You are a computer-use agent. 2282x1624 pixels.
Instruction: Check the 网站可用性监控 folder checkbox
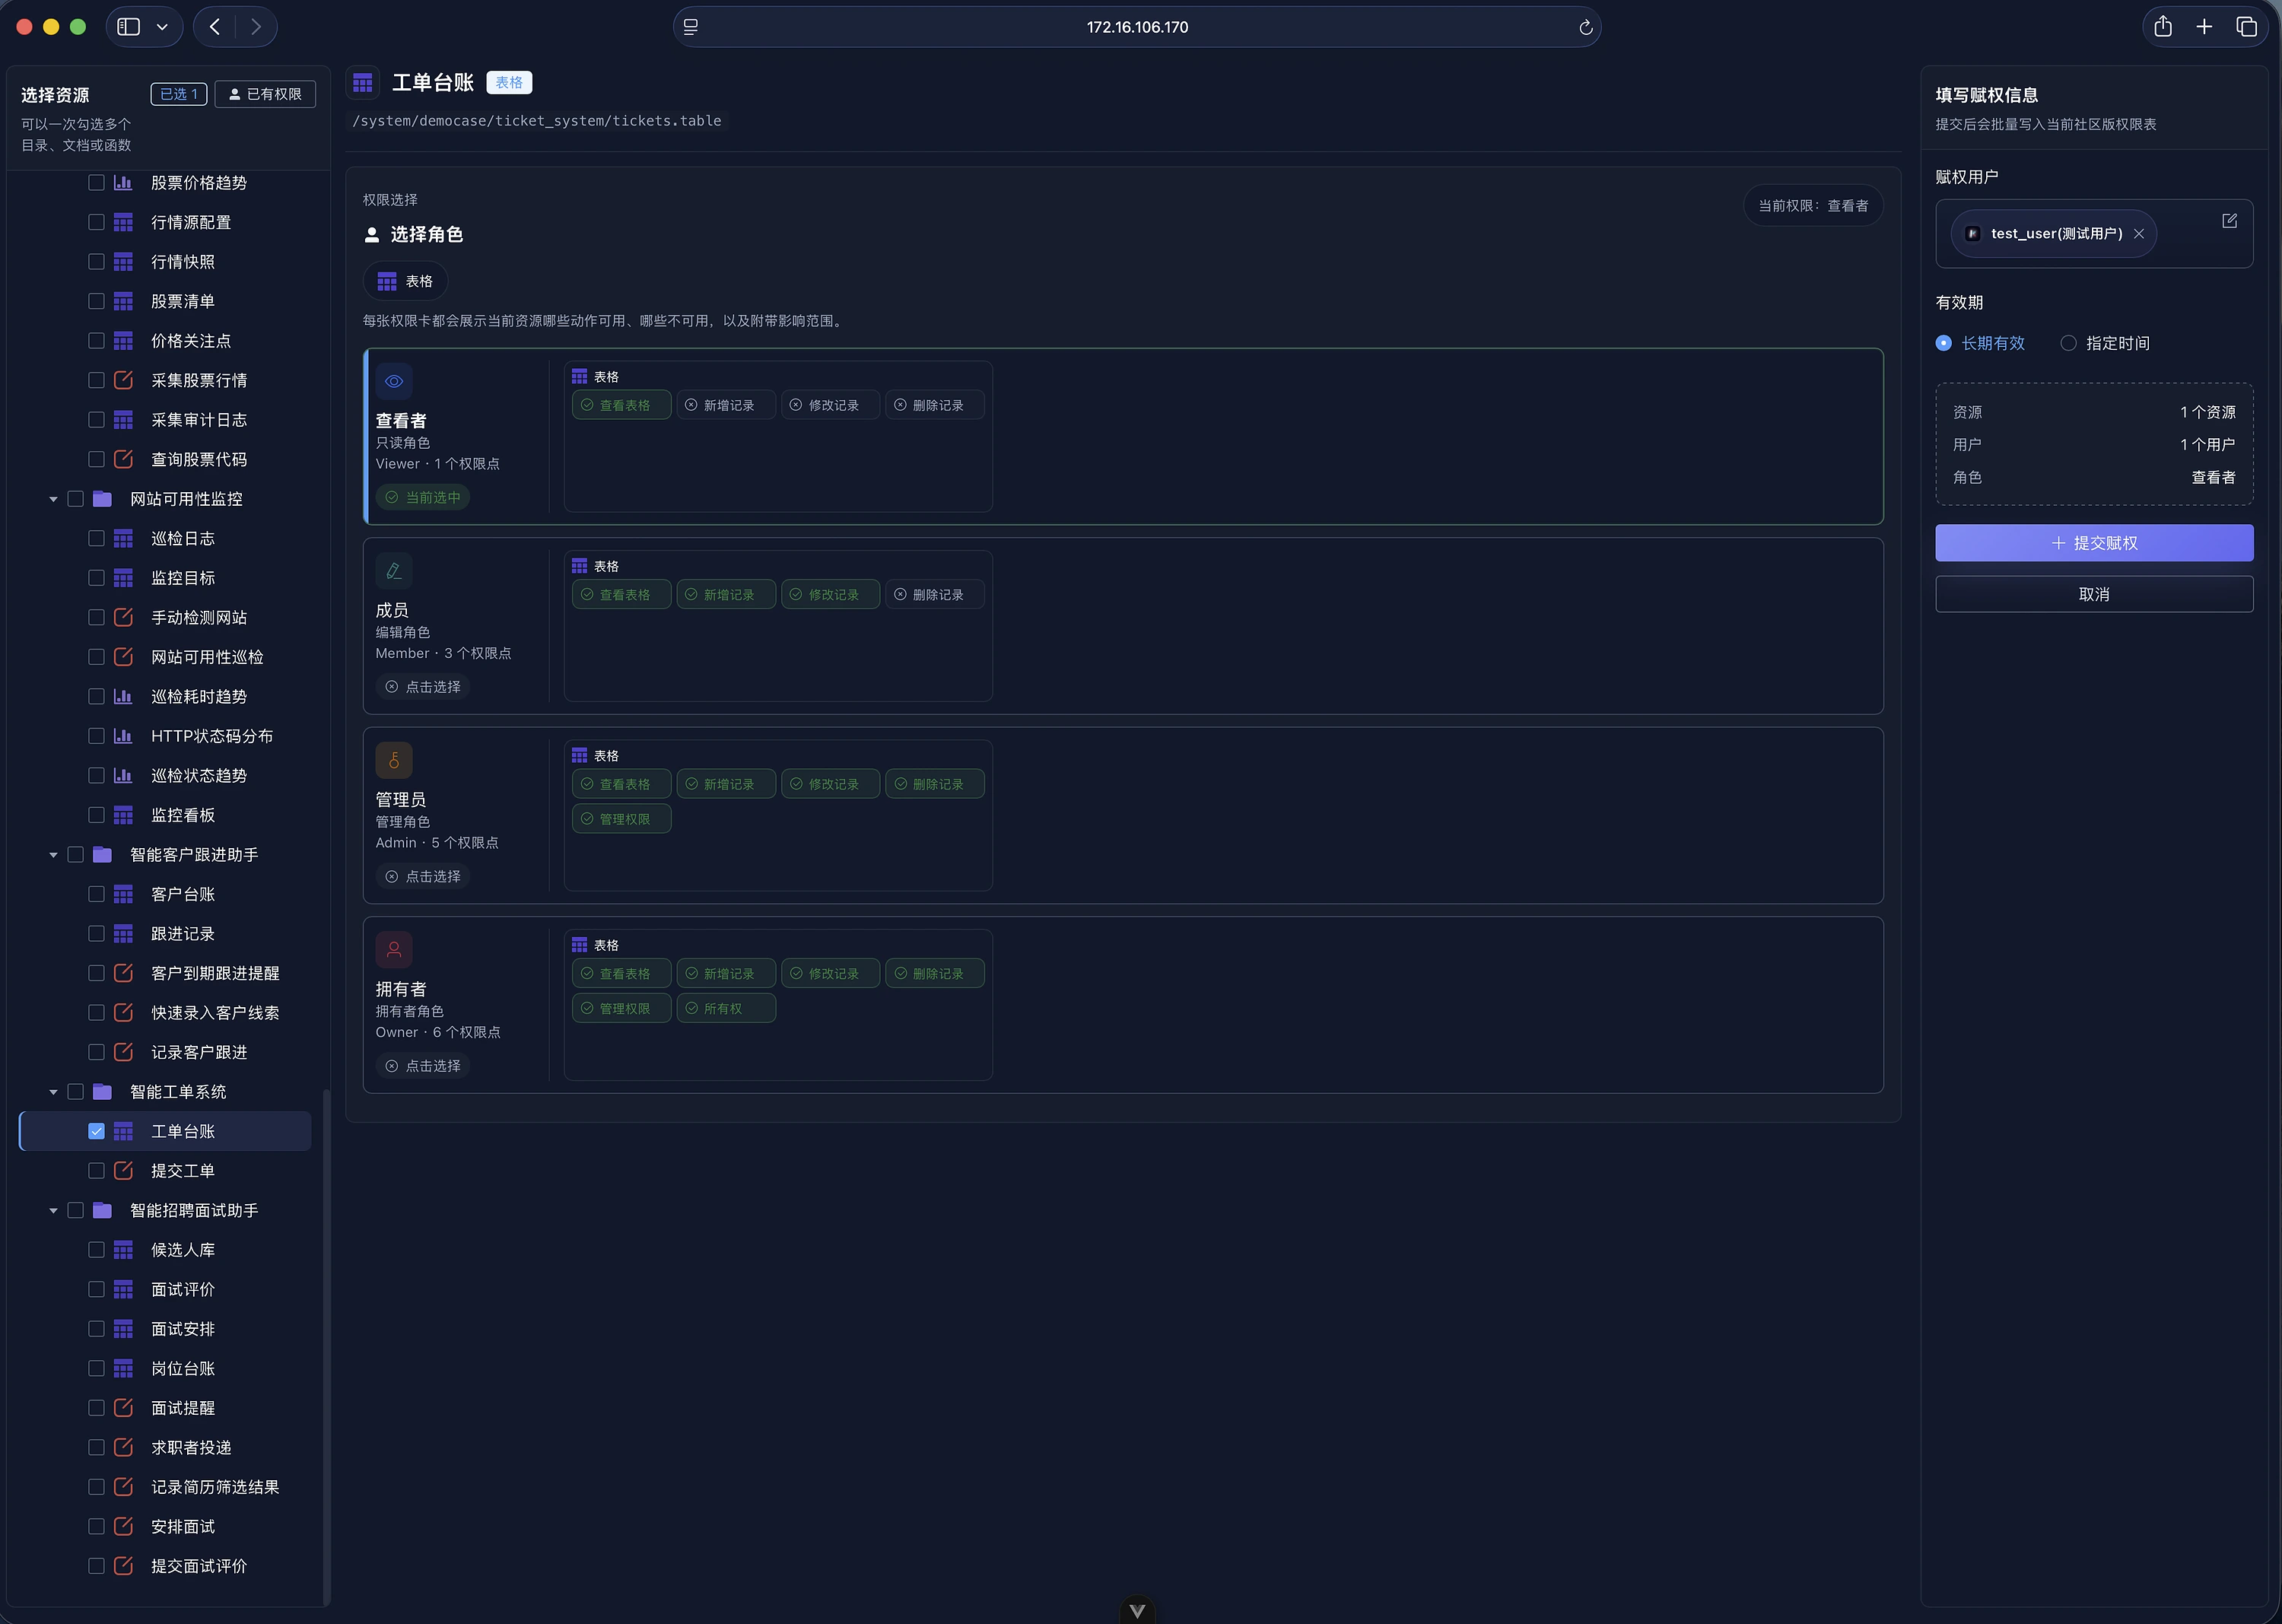[75, 499]
